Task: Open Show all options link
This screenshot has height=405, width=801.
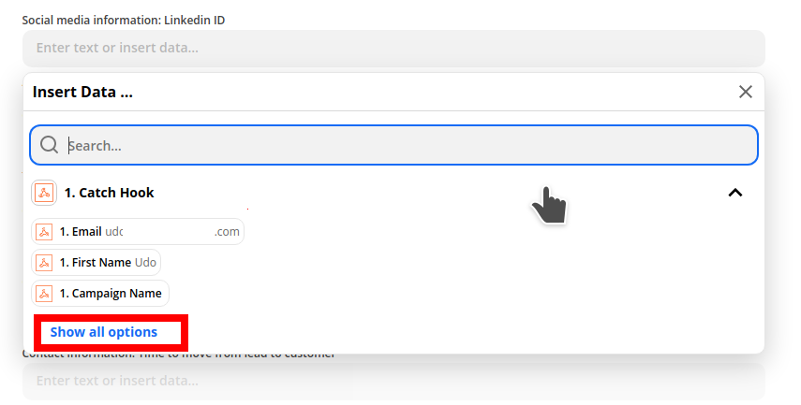Action: pyautogui.click(x=104, y=332)
